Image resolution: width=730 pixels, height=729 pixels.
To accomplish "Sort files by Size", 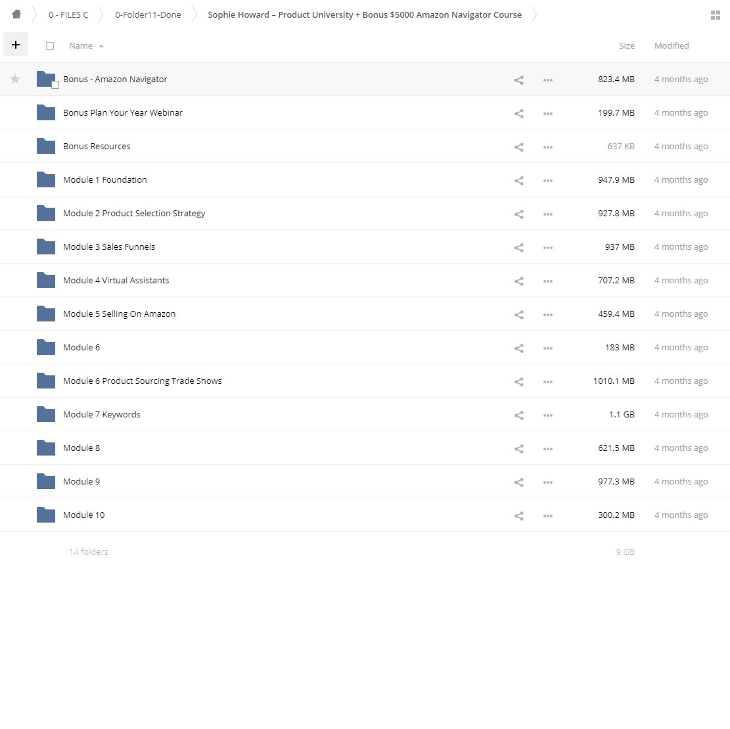I will click(627, 45).
